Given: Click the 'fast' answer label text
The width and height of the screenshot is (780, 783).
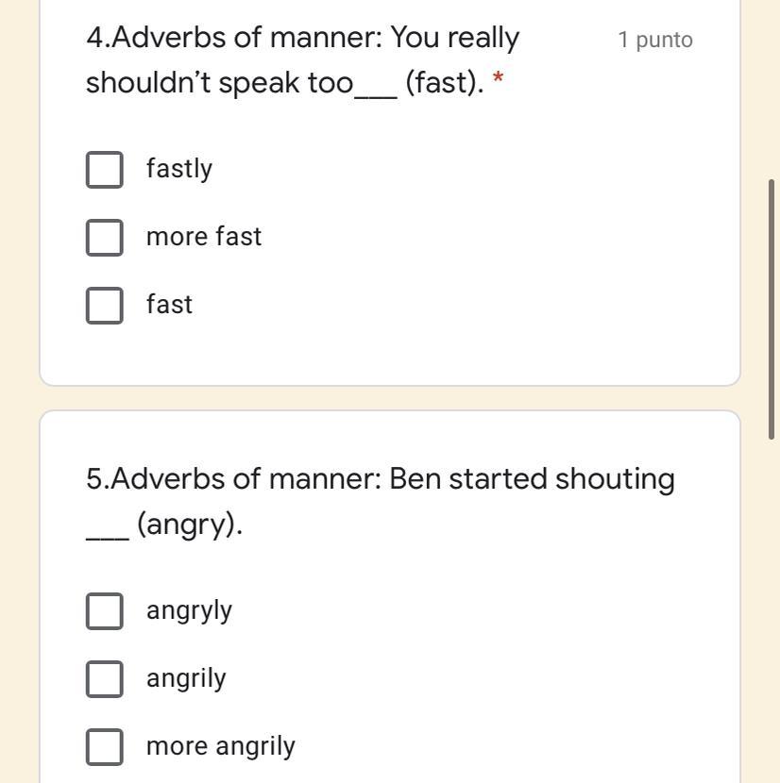Looking at the screenshot, I should tap(169, 305).
